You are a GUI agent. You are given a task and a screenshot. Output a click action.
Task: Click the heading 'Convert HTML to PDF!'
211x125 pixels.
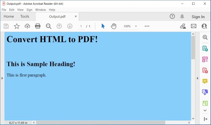point(52,39)
